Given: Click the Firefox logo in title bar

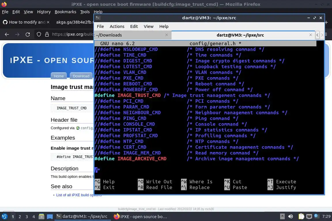Looking at the screenshot, I should [x=4, y=4].
